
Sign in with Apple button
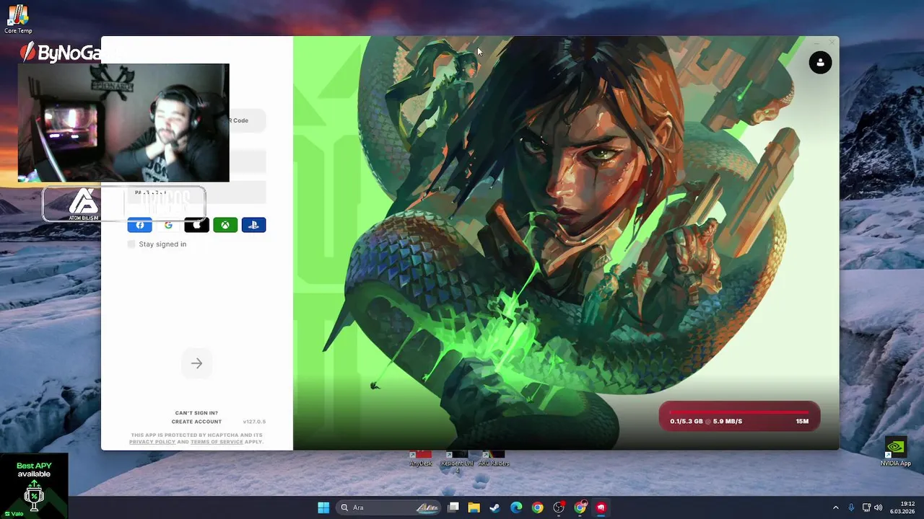[196, 225]
